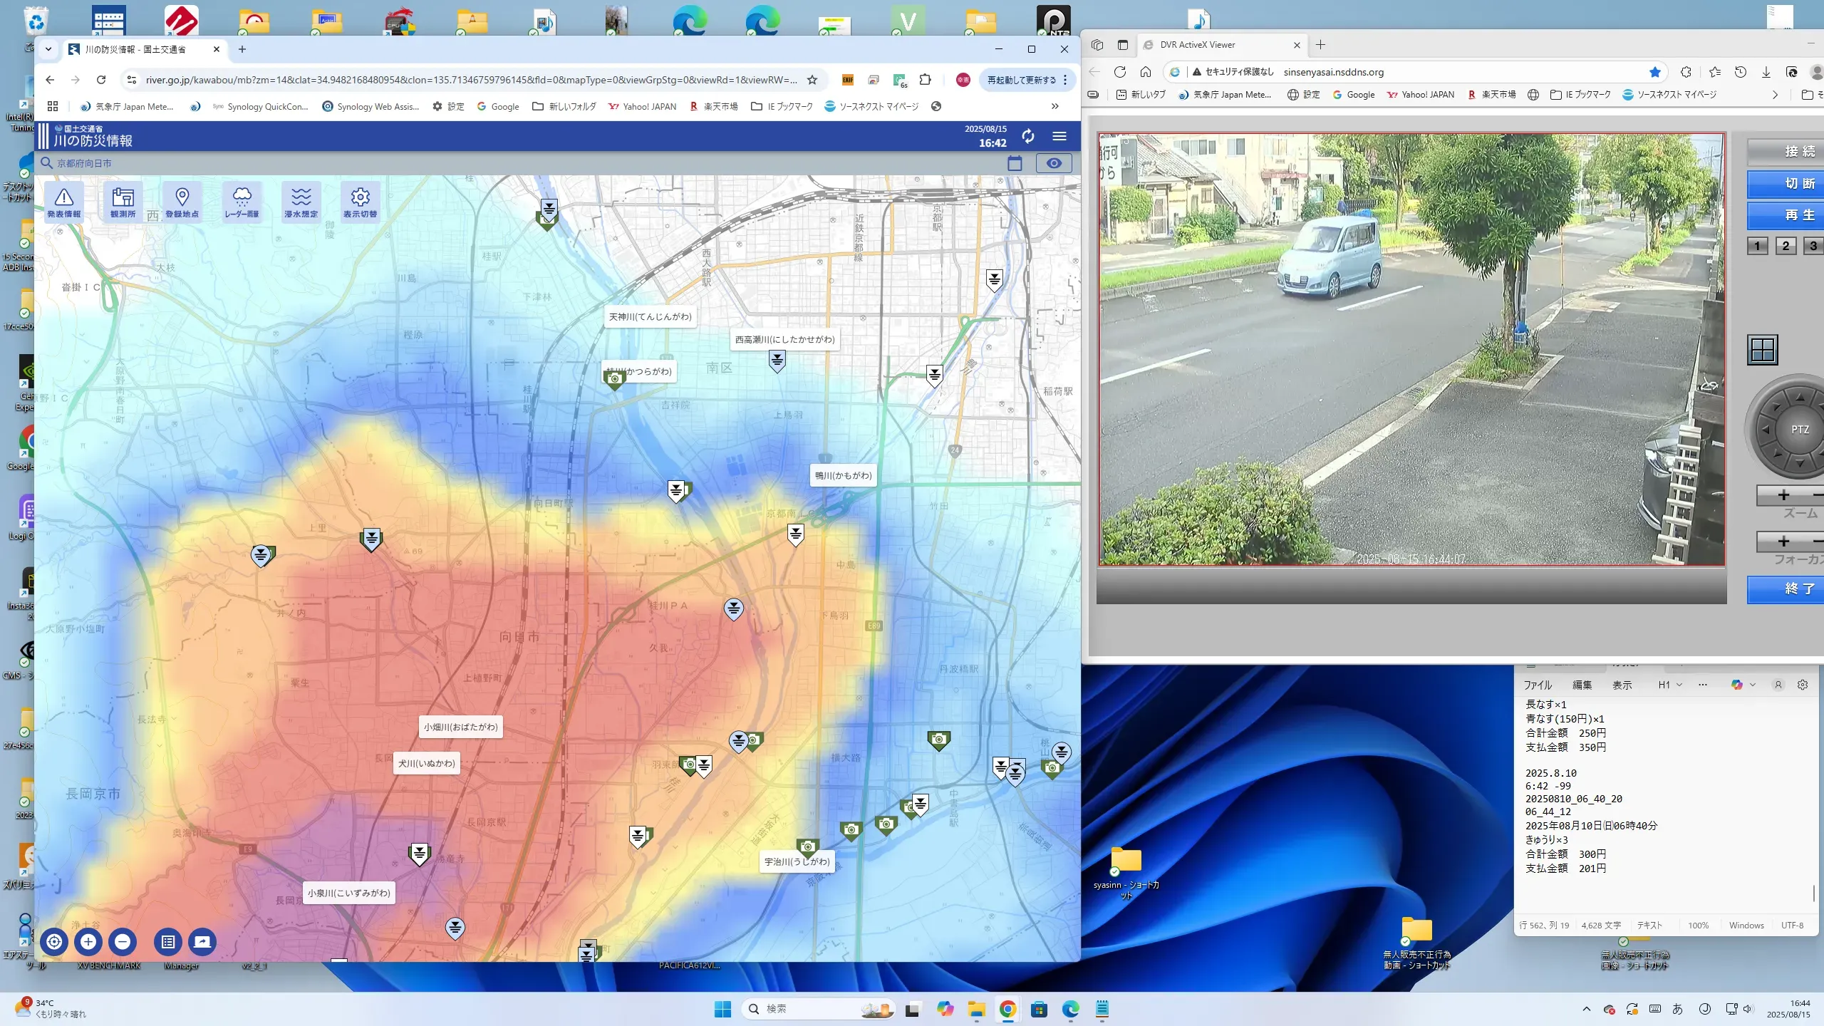1824x1026 pixels.
Task: Toggle the eye visibility button
Action: 1053,163
